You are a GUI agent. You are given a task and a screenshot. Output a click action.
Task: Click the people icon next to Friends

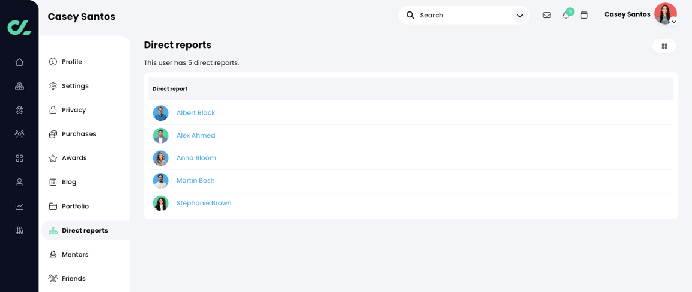[x=53, y=278]
